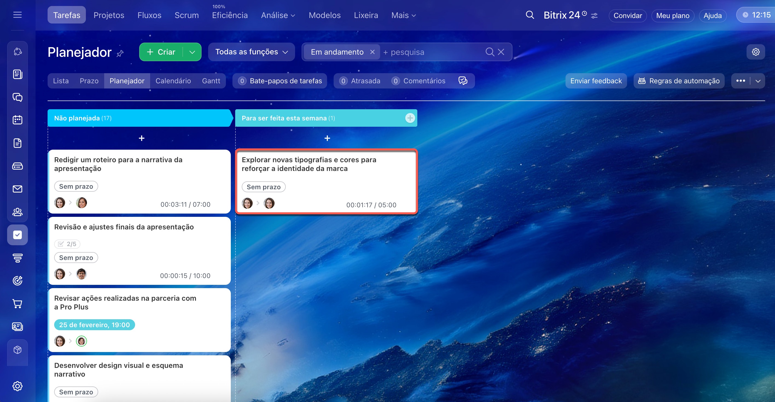Switch to the Gantt view tab

point(211,81)
